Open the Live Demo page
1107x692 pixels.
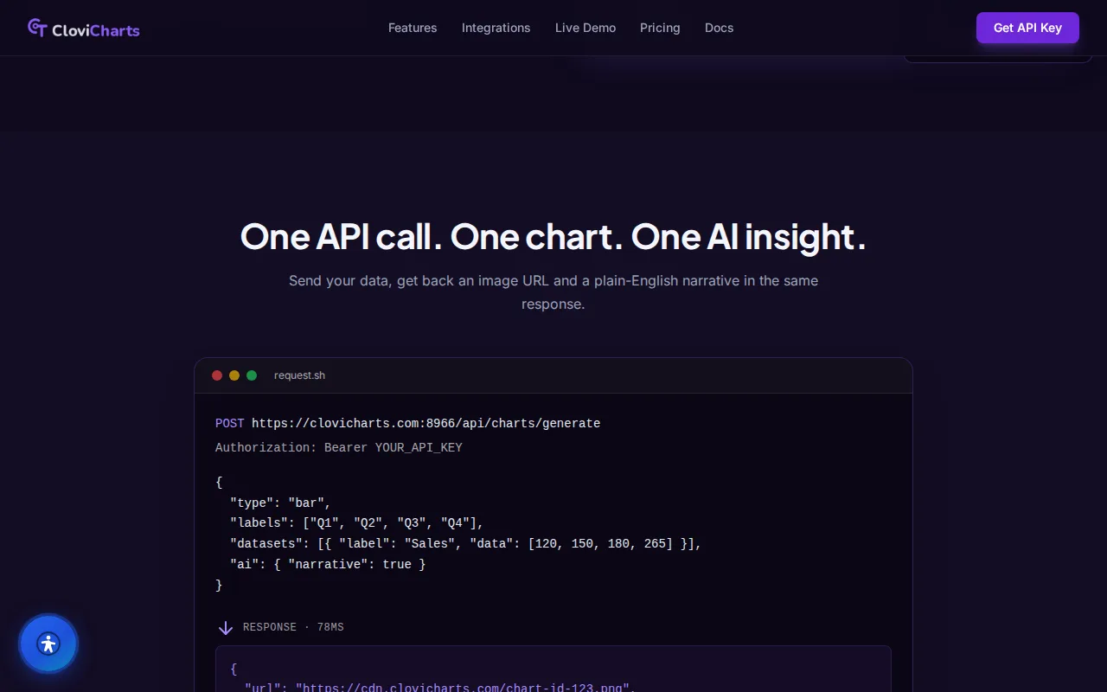click(585, 28)
